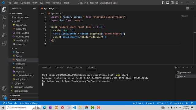Screen dimensions: 196x110
Task: Open the Run menu
Action: [x=48, y=3]
